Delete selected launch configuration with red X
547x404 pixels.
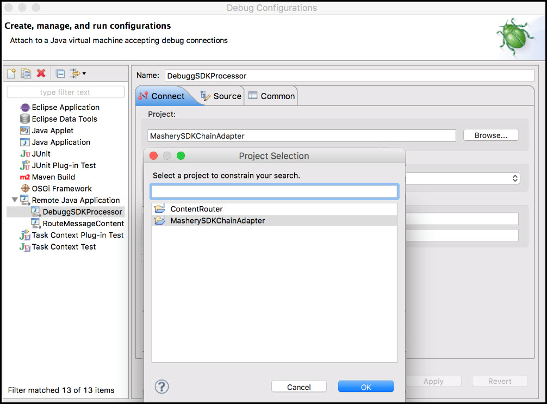[x=41, y=73]
